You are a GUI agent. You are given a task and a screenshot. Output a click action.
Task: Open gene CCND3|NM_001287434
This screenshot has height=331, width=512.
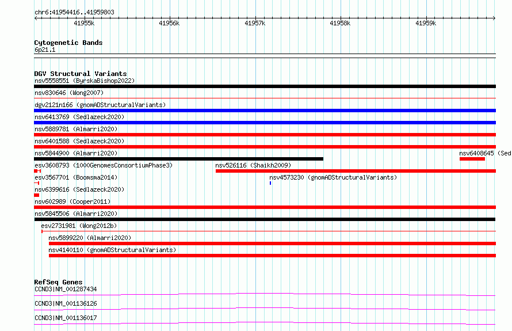tap(66, 289)
